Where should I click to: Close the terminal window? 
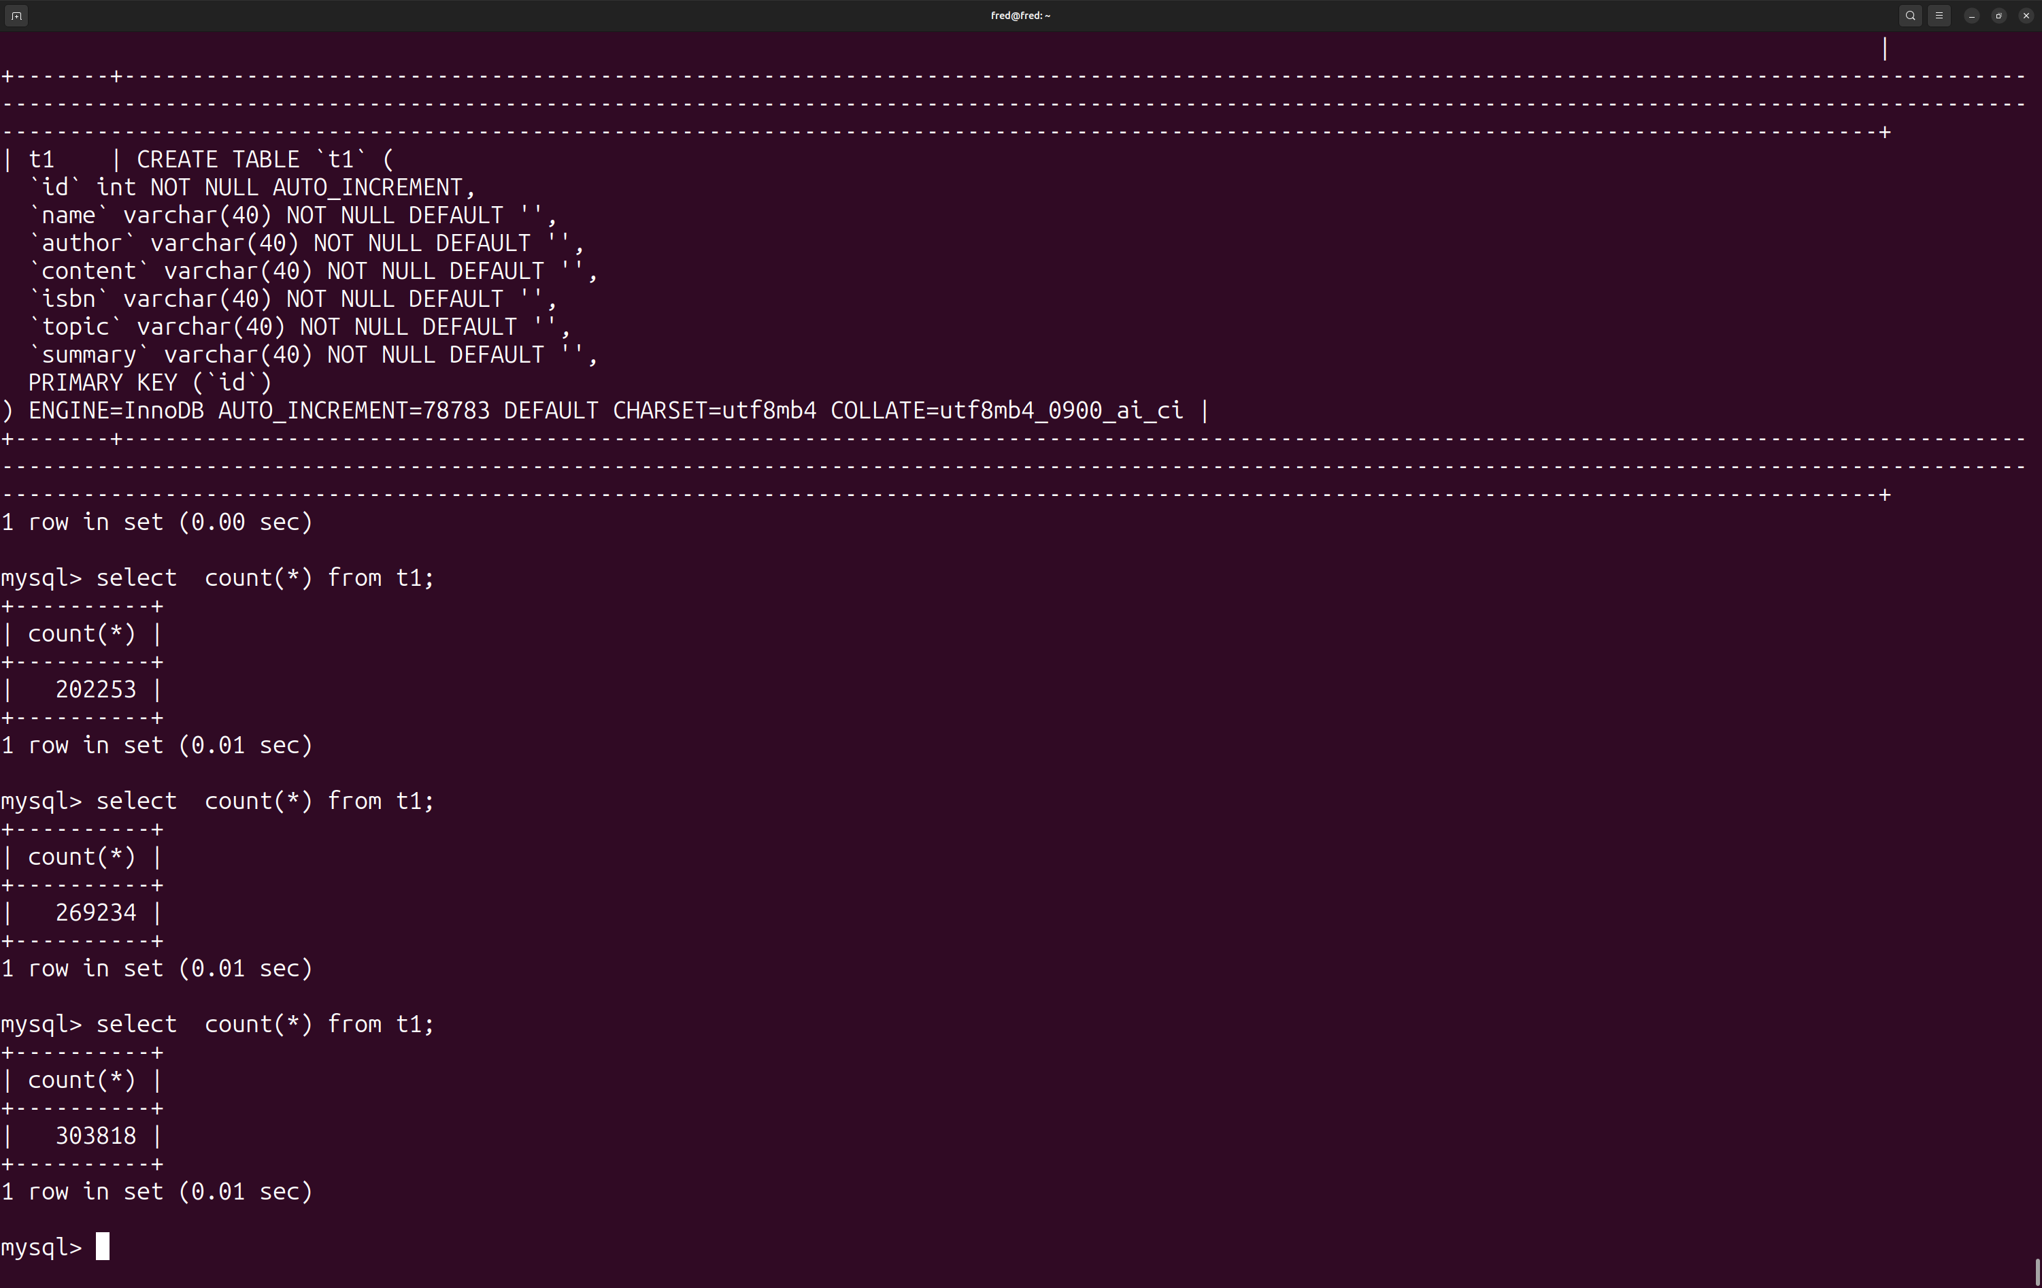tap(2026, 15)
